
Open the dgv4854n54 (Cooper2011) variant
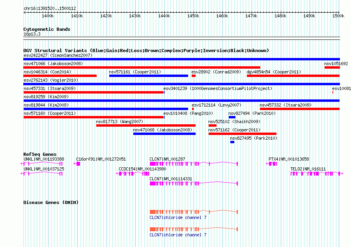tap(293, 76)
